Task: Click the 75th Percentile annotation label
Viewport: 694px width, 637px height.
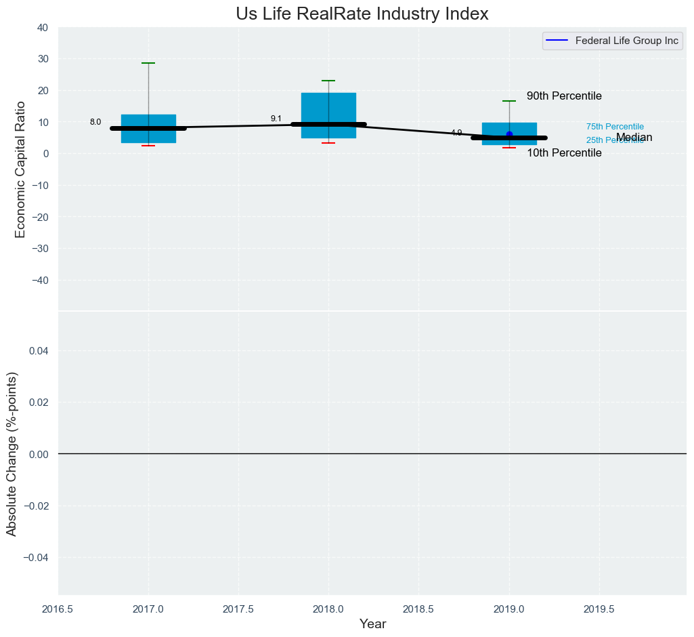Action: pos(615,127)
